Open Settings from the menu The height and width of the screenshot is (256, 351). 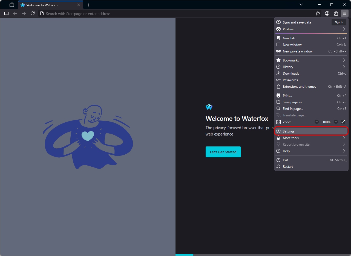click(311, 131)
